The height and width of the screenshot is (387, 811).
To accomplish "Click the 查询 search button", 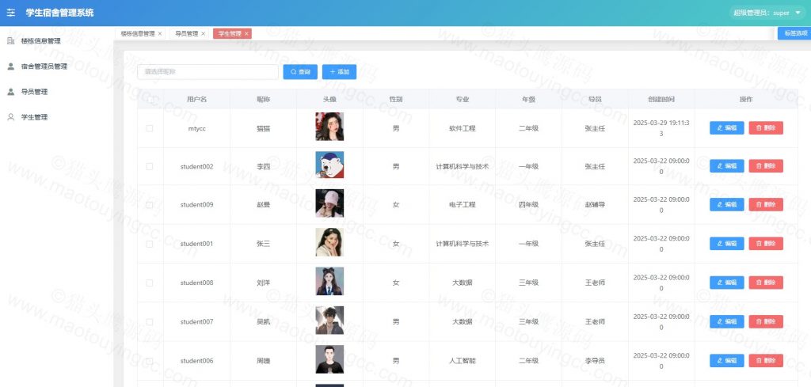I will (x=300, y=72).
